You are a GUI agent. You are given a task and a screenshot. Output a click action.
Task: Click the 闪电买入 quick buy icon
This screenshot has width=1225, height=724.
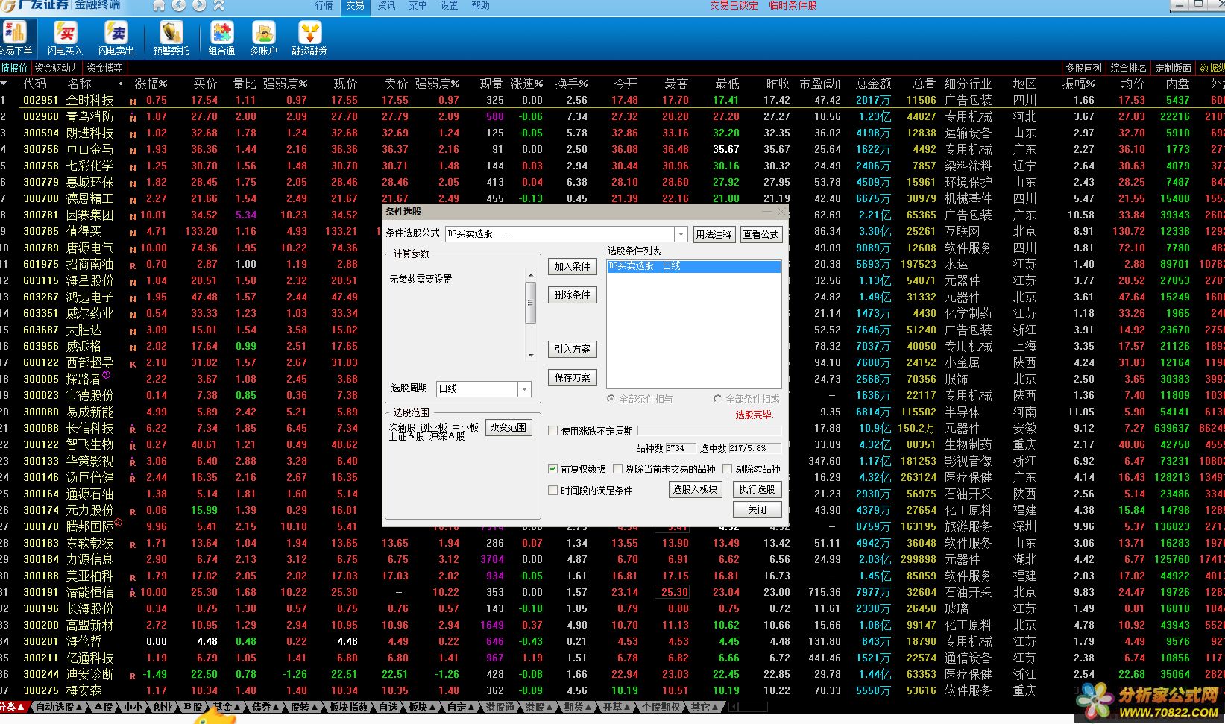coord(66,37)
